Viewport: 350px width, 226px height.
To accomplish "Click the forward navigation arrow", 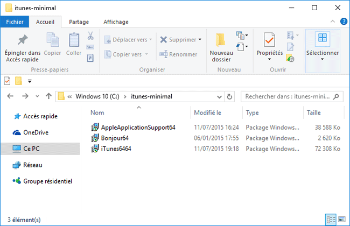I will [25, 96].
